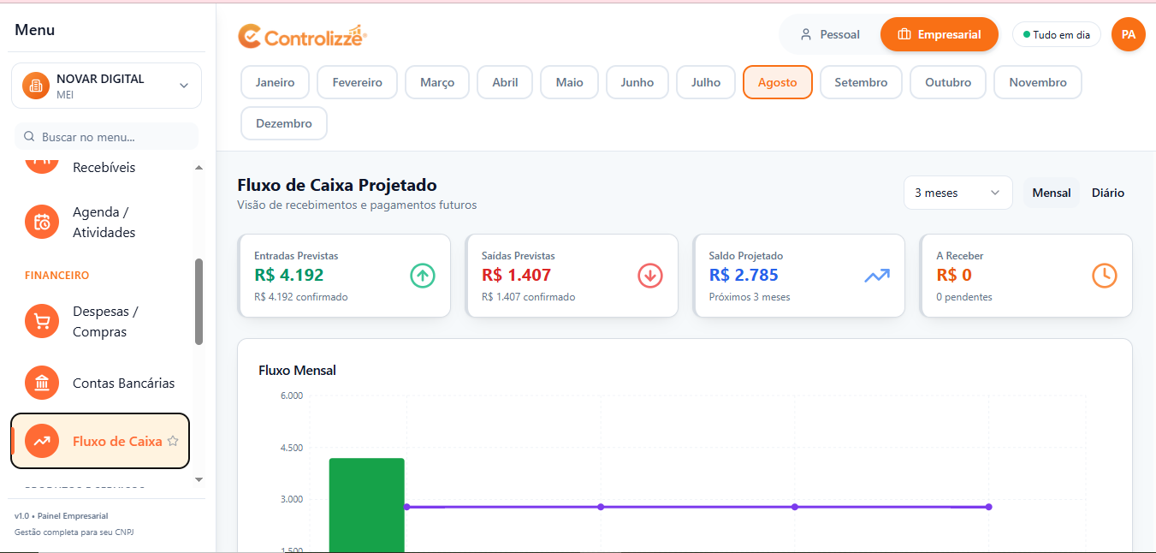
Task: Click the green bar in Fluxo Mensal chart
Action: pos(366,505)
